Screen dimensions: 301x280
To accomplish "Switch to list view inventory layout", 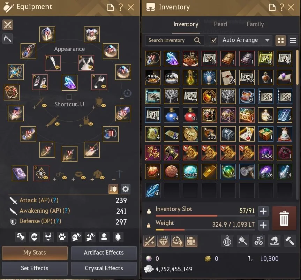I will click(293, 40).
